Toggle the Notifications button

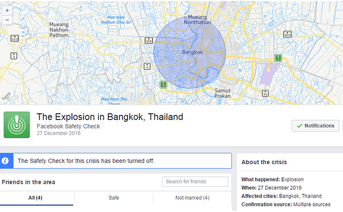click(x=315, y=126)
